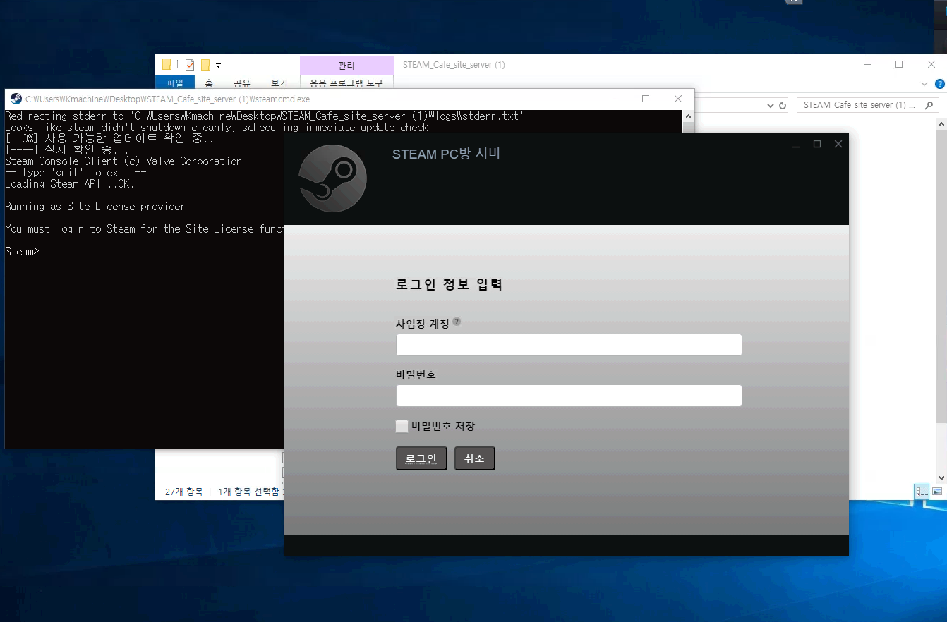Click the search magnifier in Explorer

coord(929,105)
